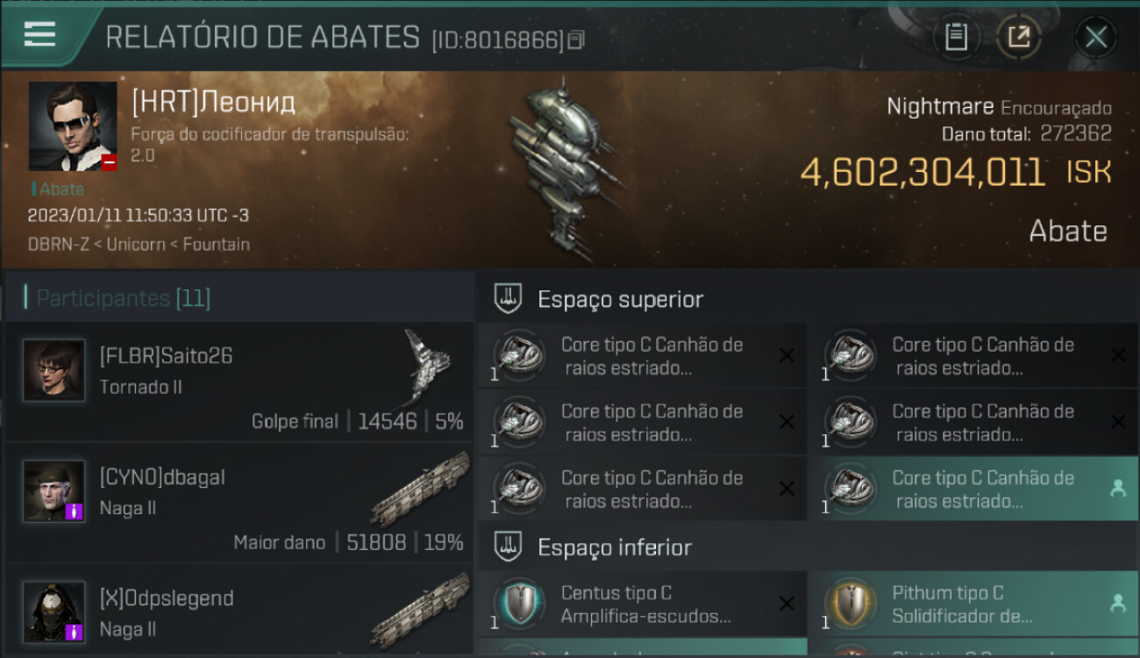Close the kill report with the X icon
The image size is (1140, 658).
[x=1096, y=38]
